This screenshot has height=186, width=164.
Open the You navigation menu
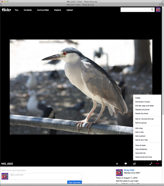(16, 10)
